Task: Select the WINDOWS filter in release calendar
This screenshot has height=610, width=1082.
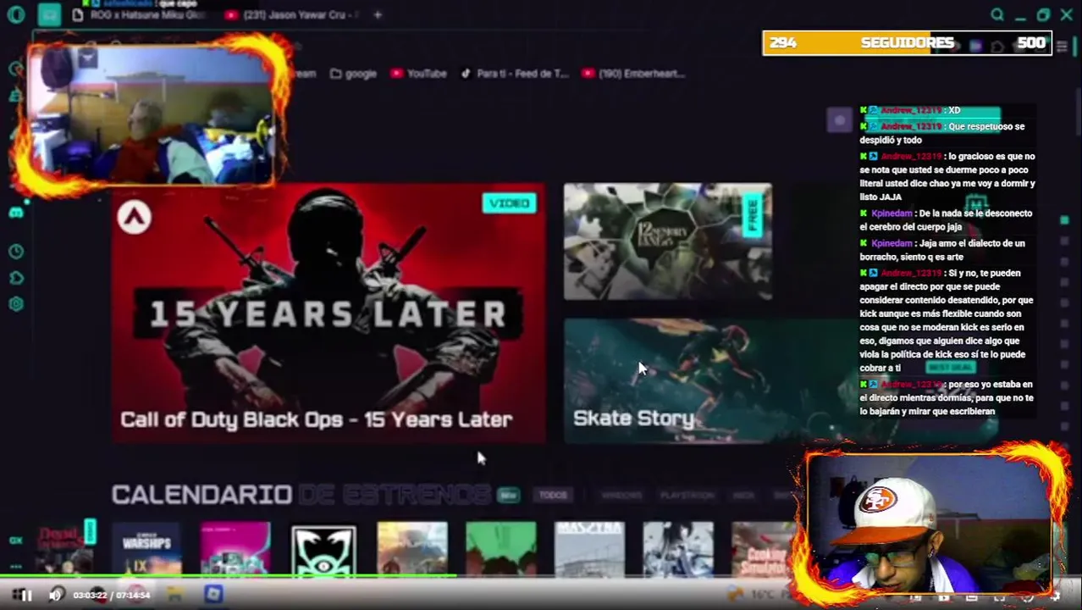Action: click(621, 495)
